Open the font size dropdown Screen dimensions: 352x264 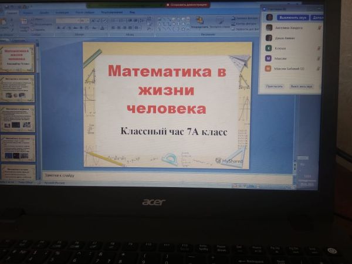(x=85, y=20)
